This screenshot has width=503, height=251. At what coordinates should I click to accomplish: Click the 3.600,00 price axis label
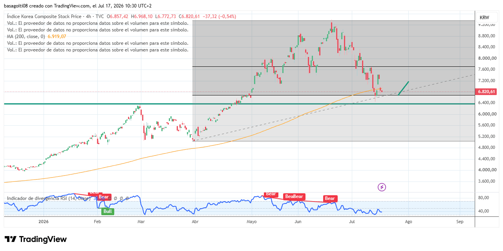[x=487, y=181]
